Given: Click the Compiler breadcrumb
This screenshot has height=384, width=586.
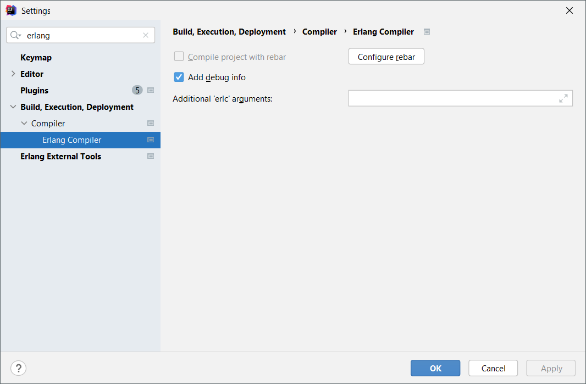Looking at the screenshot, I should point(319,32).
